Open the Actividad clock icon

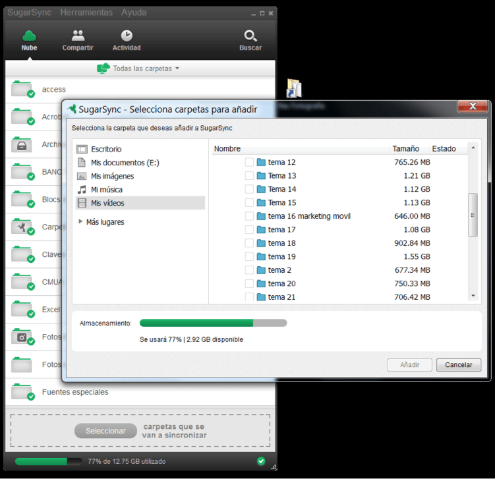click(127, 36)
